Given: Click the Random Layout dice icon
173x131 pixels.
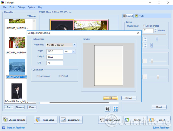Looking at the screenshot, I should (102, 120).
